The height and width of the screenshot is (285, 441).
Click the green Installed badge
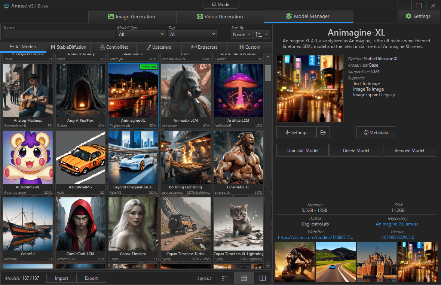tap(148, 67)
